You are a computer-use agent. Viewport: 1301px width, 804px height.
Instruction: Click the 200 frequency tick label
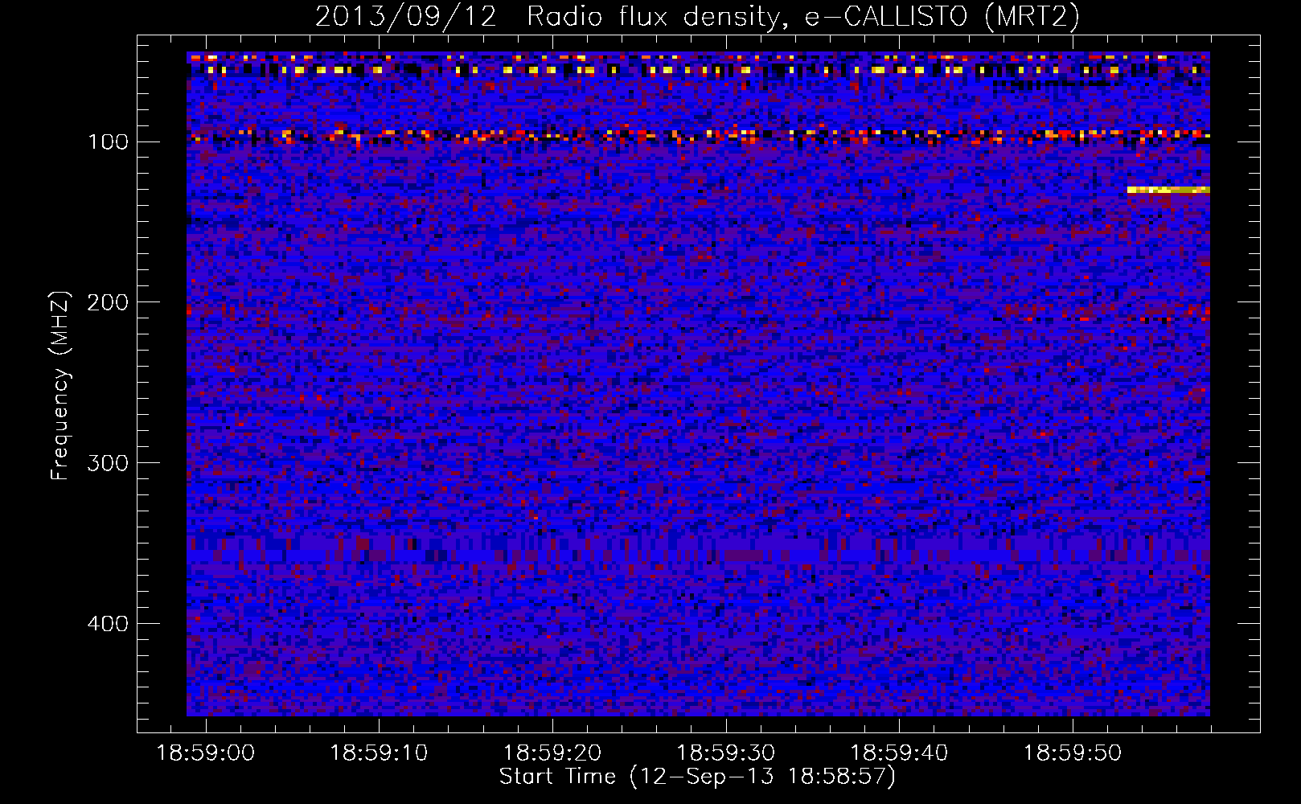[108, 302]
